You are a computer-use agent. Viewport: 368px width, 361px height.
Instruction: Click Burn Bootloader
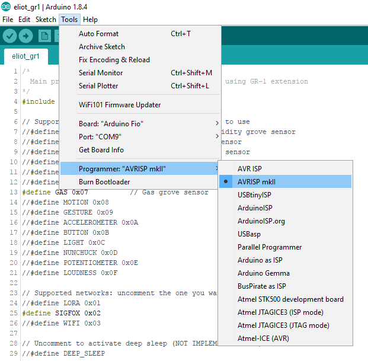click(x=140, y=182)
